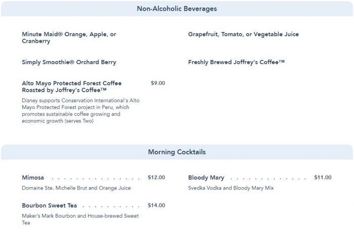This screenshot has height=232, width=354.
Task: Click the $14.00 Bourbon Sweet Tea price
Action: 156,205
